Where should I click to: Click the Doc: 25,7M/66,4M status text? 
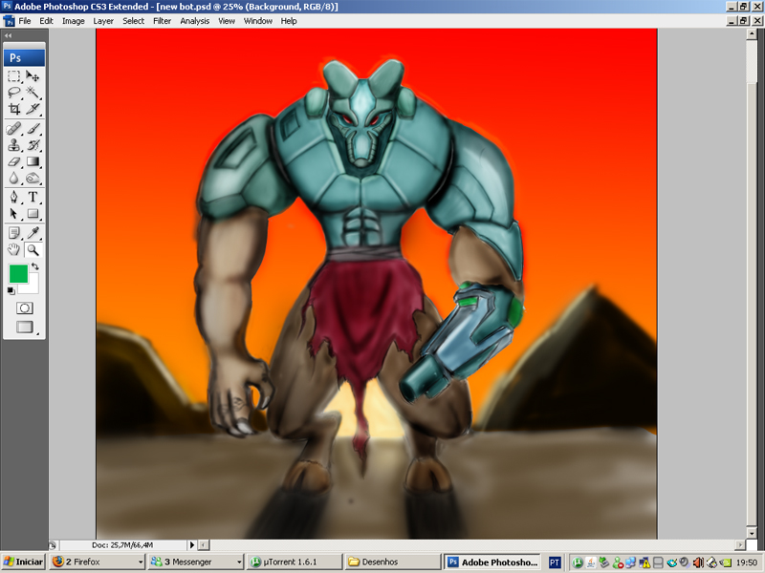click(122, 544)
